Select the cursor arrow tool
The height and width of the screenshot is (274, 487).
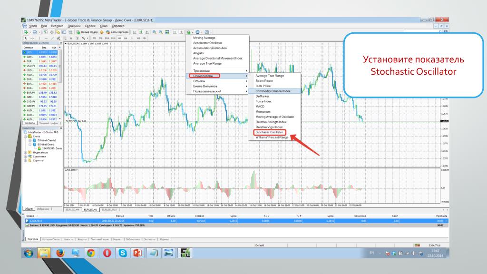26,38
